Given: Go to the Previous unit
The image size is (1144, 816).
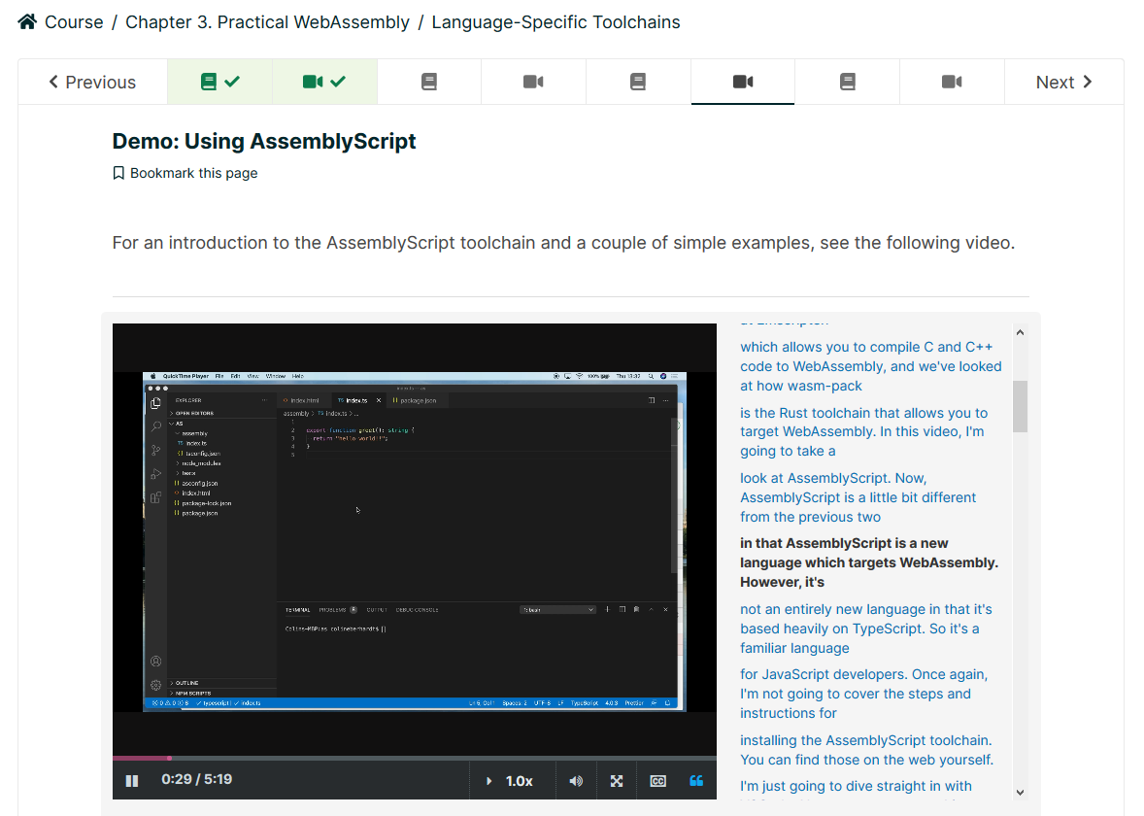Looking at the screenshot, I should click(x=92, y=82).
